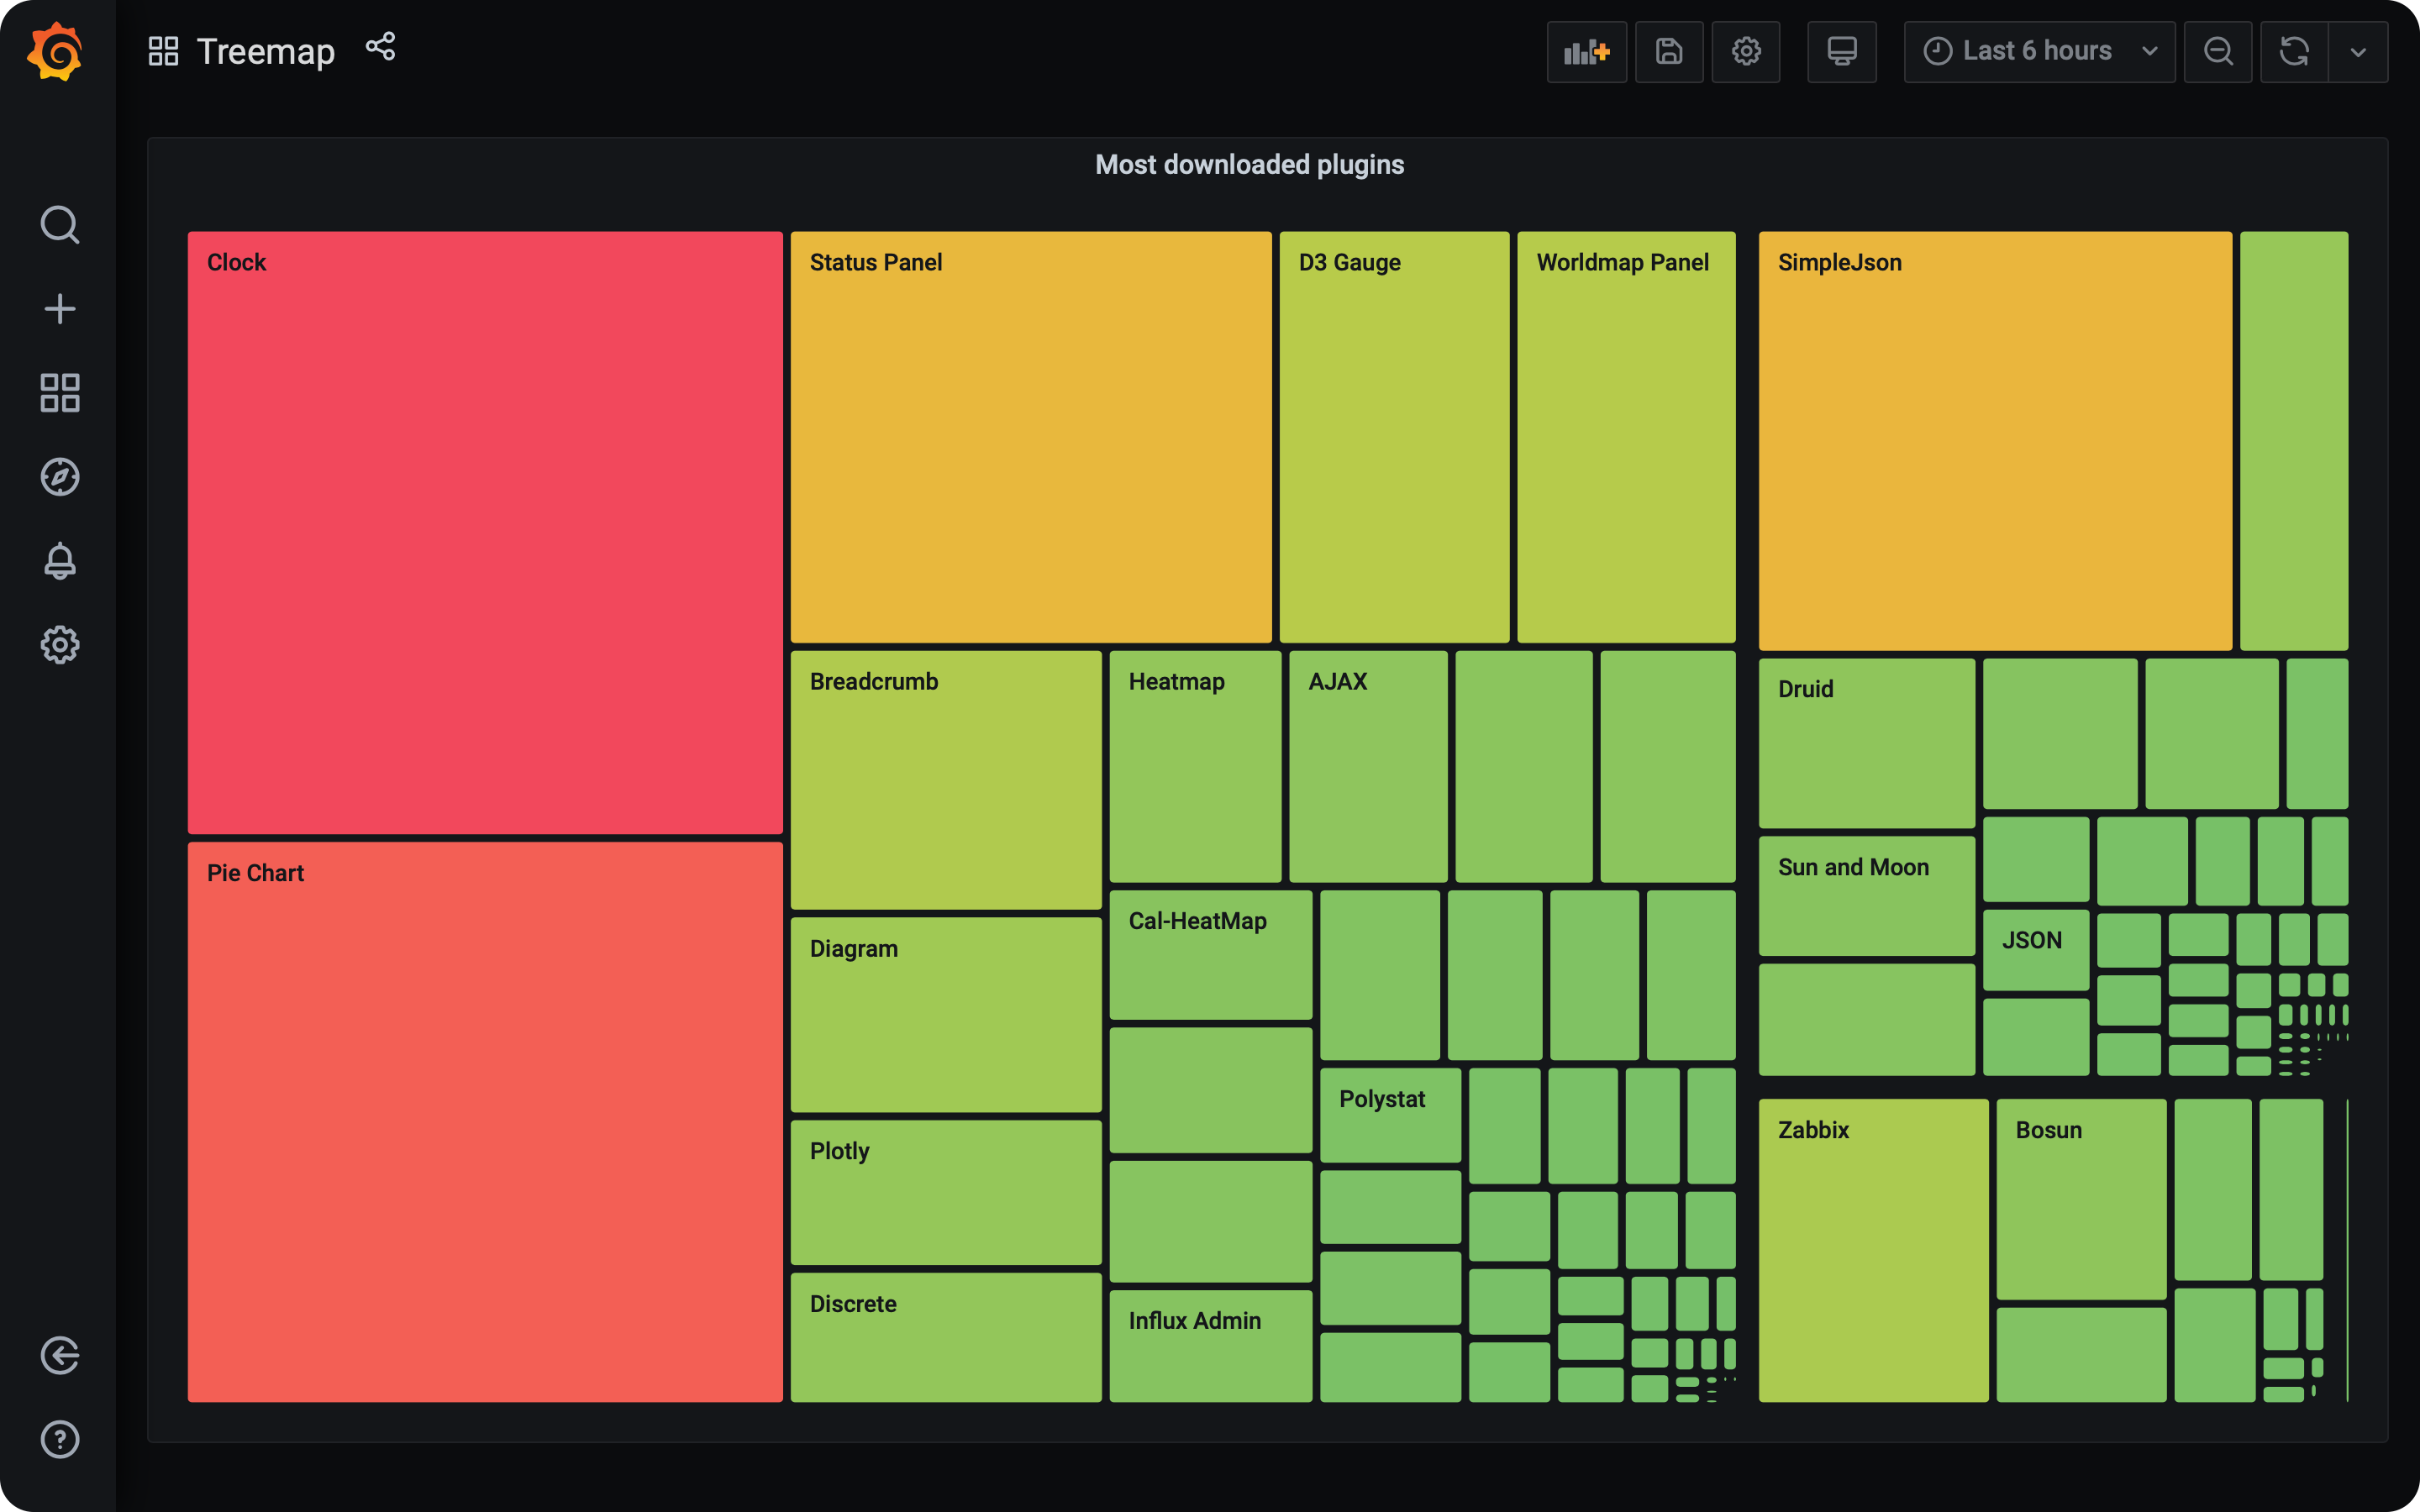Screen dimensions: 2420x1512
Task: Open the Configuration gear in sidebar
Action: (x=60, y=645)
